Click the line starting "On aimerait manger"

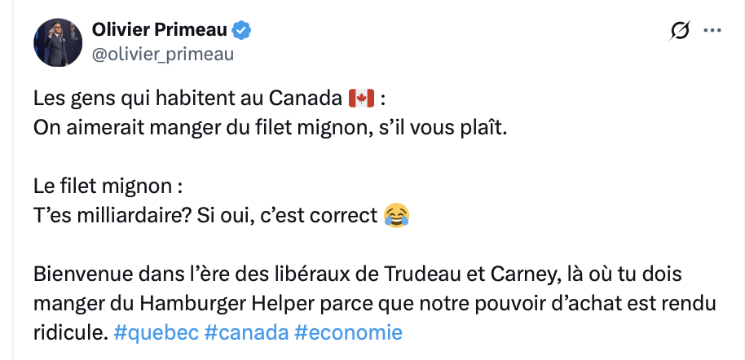click(x=269, y=129)
